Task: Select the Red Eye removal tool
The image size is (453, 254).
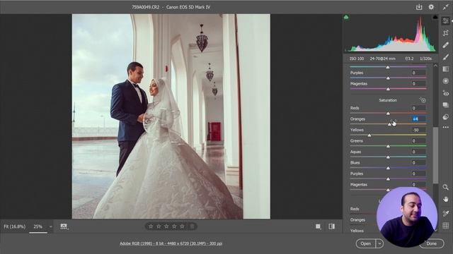Action: [445, 93]
